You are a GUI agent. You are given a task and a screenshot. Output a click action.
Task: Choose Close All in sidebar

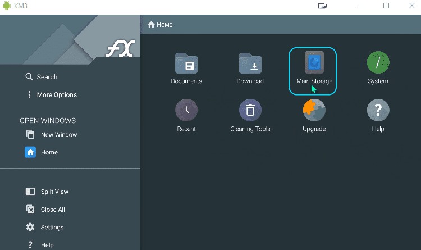point(45,209)
